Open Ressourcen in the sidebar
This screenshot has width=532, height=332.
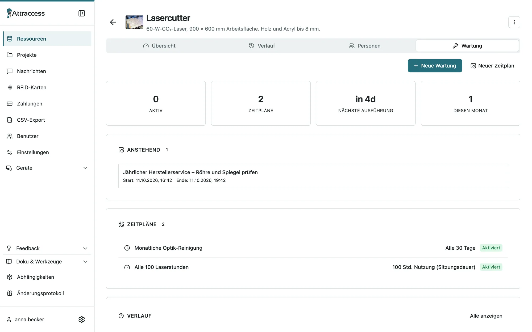coord(47,39)
